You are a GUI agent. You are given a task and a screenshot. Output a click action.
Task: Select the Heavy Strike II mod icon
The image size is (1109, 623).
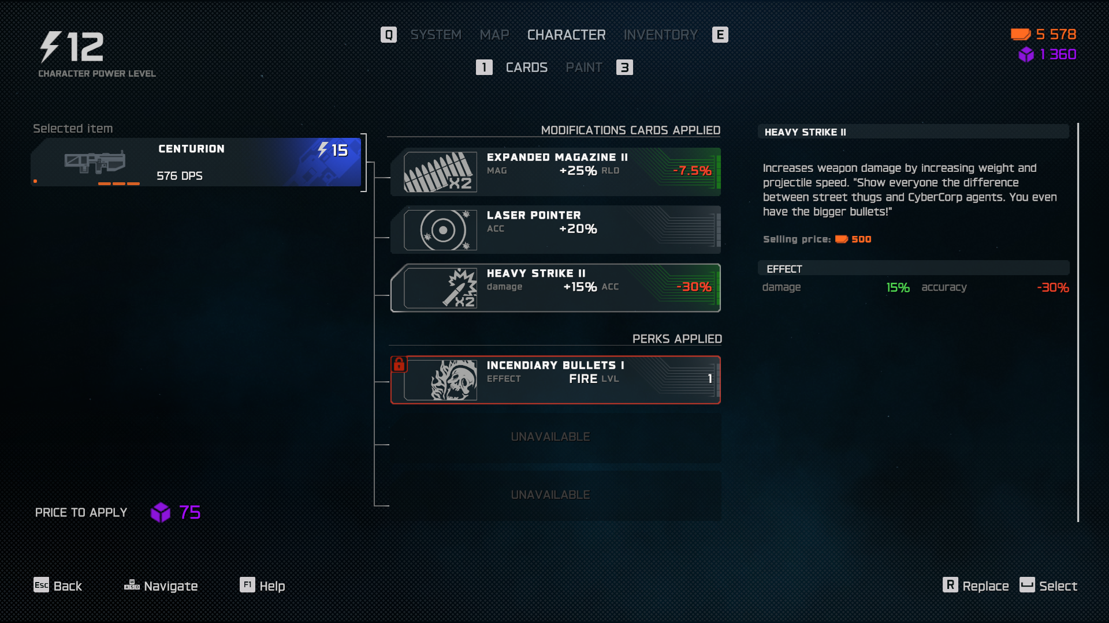point(442,287)
